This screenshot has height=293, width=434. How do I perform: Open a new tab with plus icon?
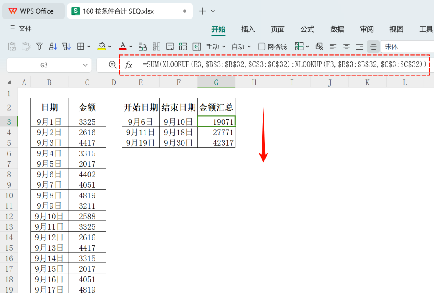click(203, 11)
